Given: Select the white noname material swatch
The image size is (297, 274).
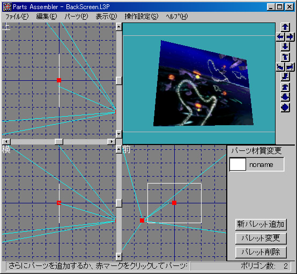Looking at the screenshot, I should coord(237,164).
